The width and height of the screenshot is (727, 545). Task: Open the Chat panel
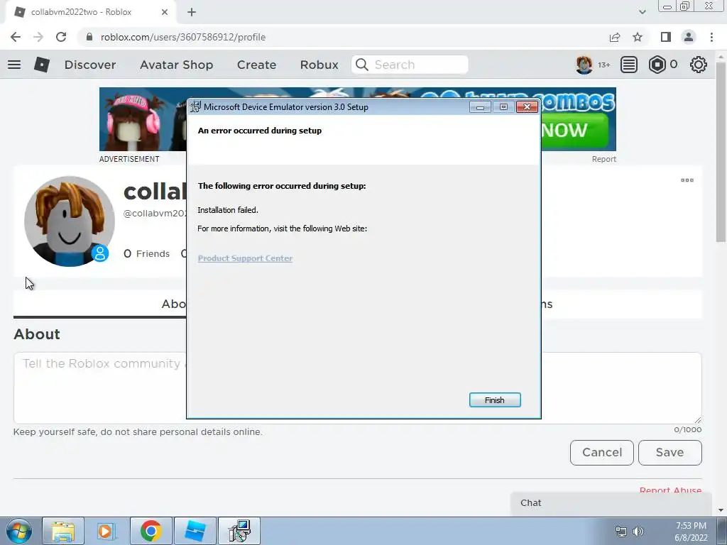coord(611,503)
